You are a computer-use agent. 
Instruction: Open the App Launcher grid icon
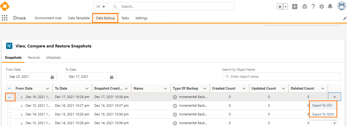click(4, 18)
